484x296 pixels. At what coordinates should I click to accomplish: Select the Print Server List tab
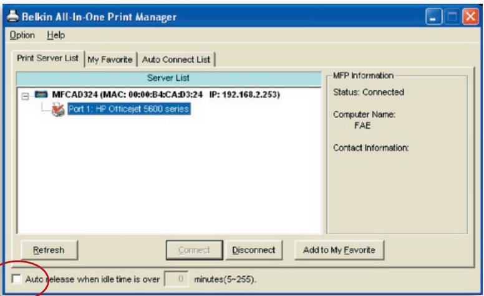[x=47, y=58]
